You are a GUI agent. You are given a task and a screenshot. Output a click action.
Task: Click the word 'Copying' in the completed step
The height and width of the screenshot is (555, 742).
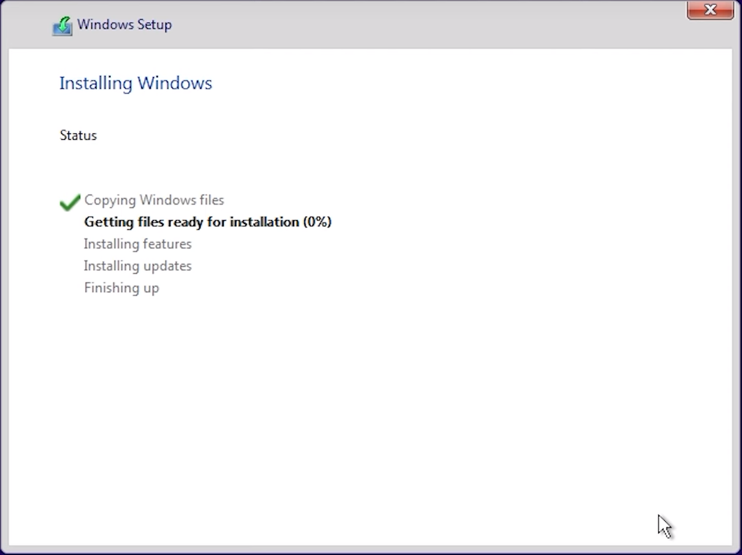tap(110, 200)
